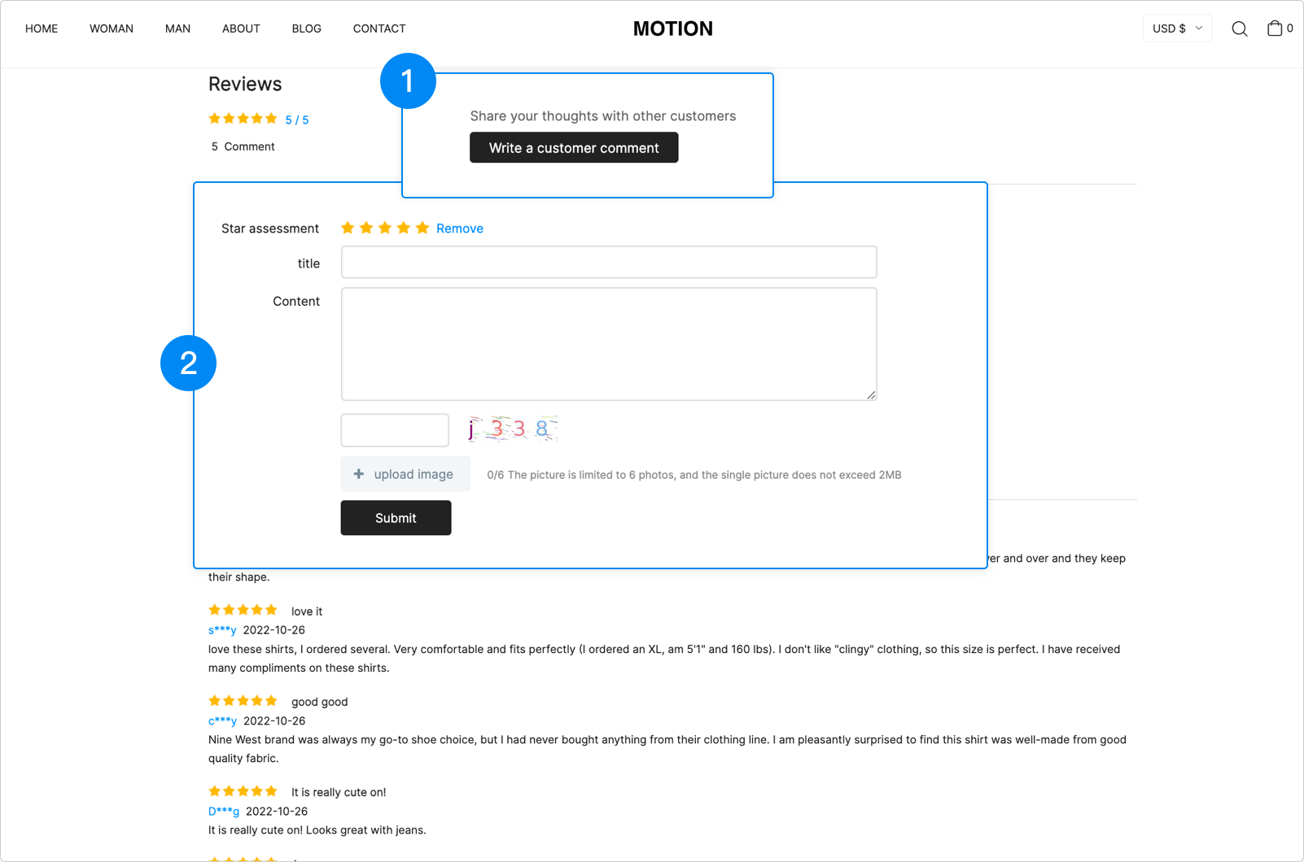Focus the captcha code input box
Image resolution: width=1304 pixels, height=862 pixels.
[395, 430]
